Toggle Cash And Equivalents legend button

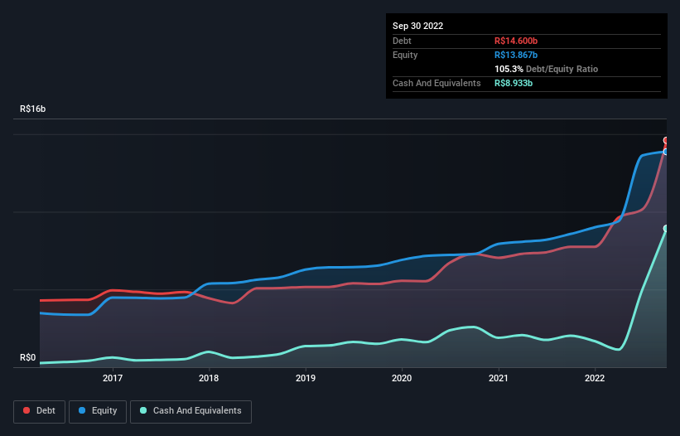coord(190,411)
